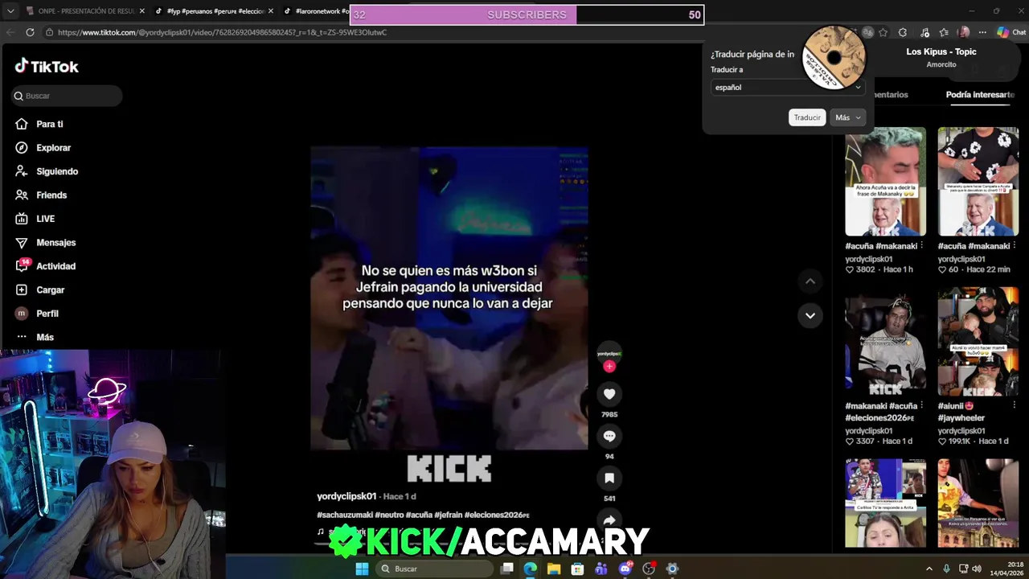Open the browser extensions icon
1029x579 pixels.
coord(903,32)
